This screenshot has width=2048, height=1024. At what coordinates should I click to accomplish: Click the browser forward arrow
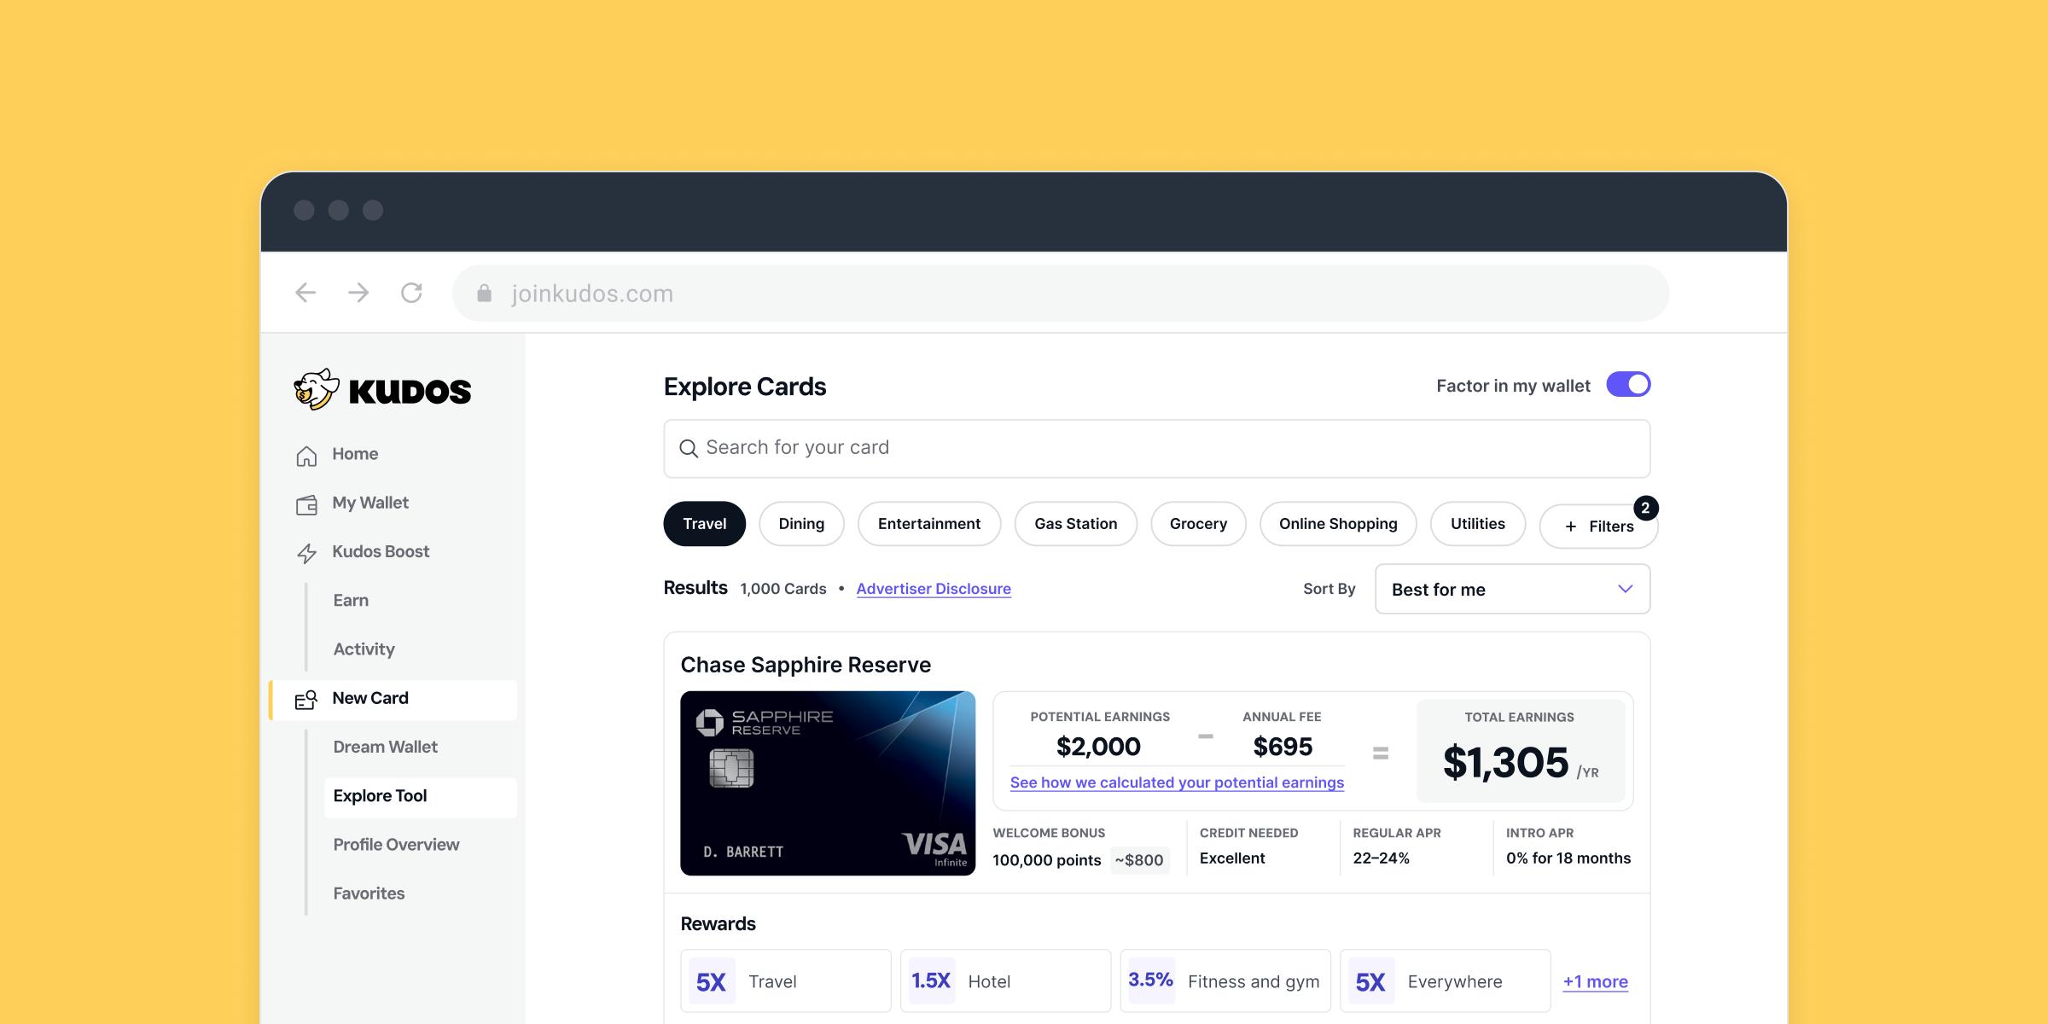click(x=358, y=293)
